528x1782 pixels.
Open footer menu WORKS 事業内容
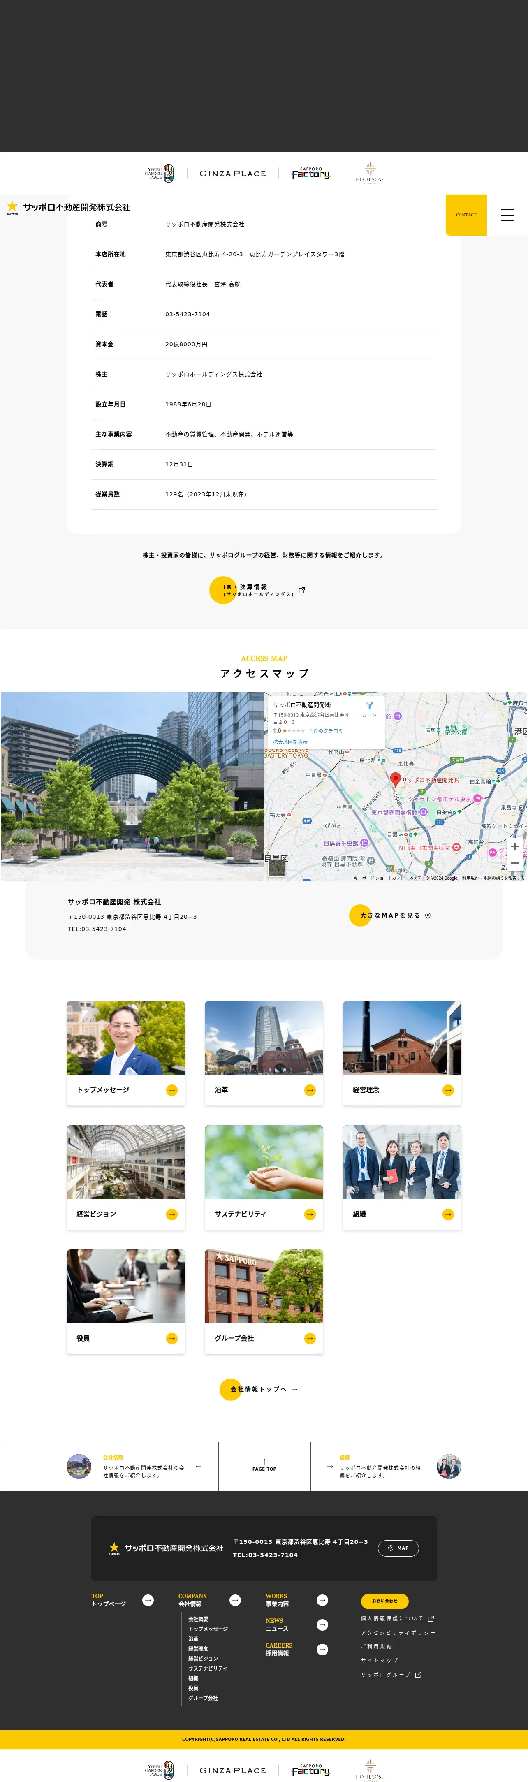click(x=277, y=1600)
